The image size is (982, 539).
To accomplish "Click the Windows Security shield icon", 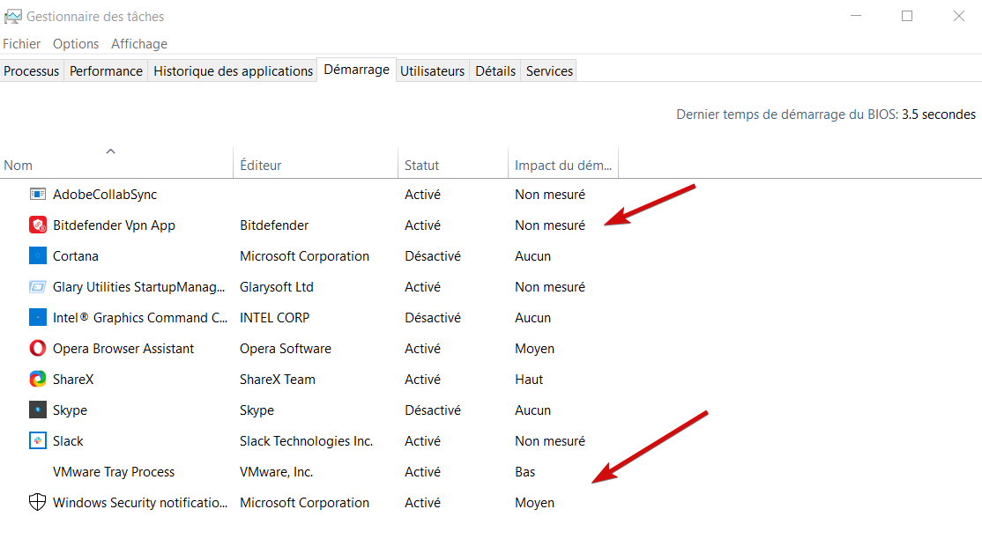I will (x=38, y=502).
